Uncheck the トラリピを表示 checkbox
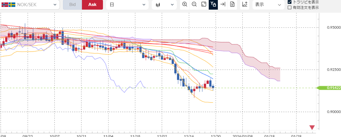341x137 pixels. pyautogui.click(x=290, y=2)
